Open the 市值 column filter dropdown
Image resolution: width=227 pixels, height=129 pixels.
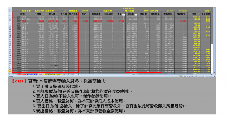point(123,14)
